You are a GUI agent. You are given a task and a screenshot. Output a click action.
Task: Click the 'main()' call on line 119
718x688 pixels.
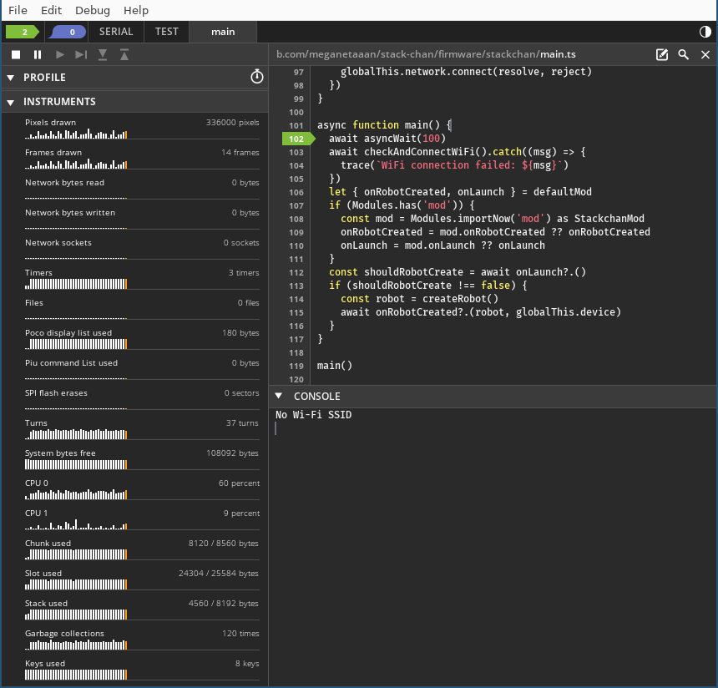(335, 366)
